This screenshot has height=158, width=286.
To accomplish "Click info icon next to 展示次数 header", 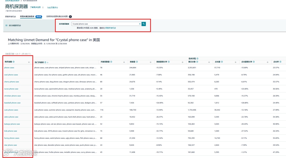I will click(x=197, y=62).
